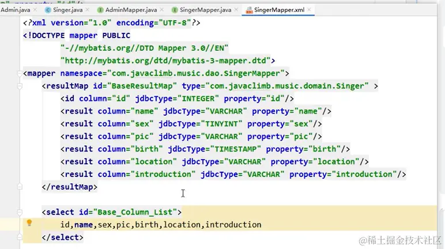The height and width of the screenshot is (249, 445).
Task: Click TINYINT jdbcType in sex row
Action: tap(221, 124)
